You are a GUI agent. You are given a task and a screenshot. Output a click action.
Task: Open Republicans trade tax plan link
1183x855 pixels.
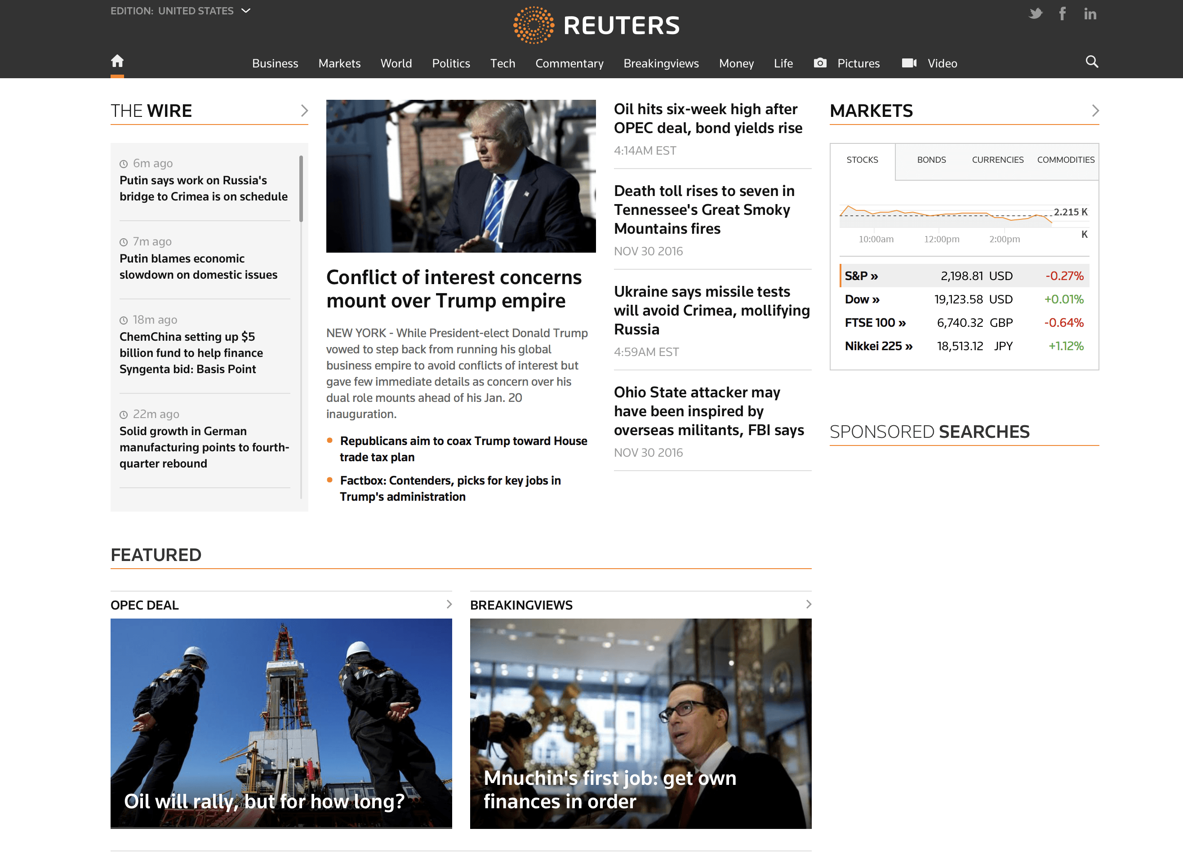(x=463, y=449)
